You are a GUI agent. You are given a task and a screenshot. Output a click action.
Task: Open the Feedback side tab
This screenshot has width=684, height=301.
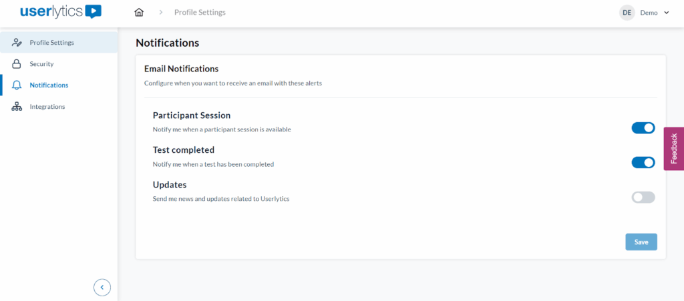(673, 149)
